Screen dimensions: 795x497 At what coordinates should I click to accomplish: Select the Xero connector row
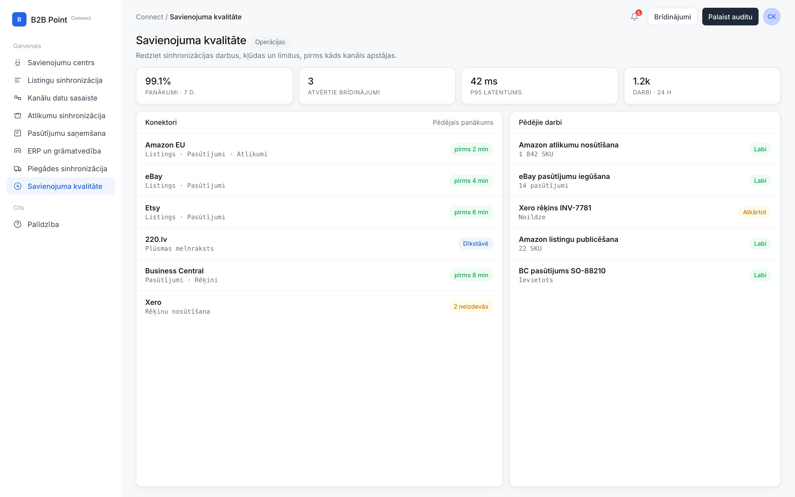pos(319,307)
